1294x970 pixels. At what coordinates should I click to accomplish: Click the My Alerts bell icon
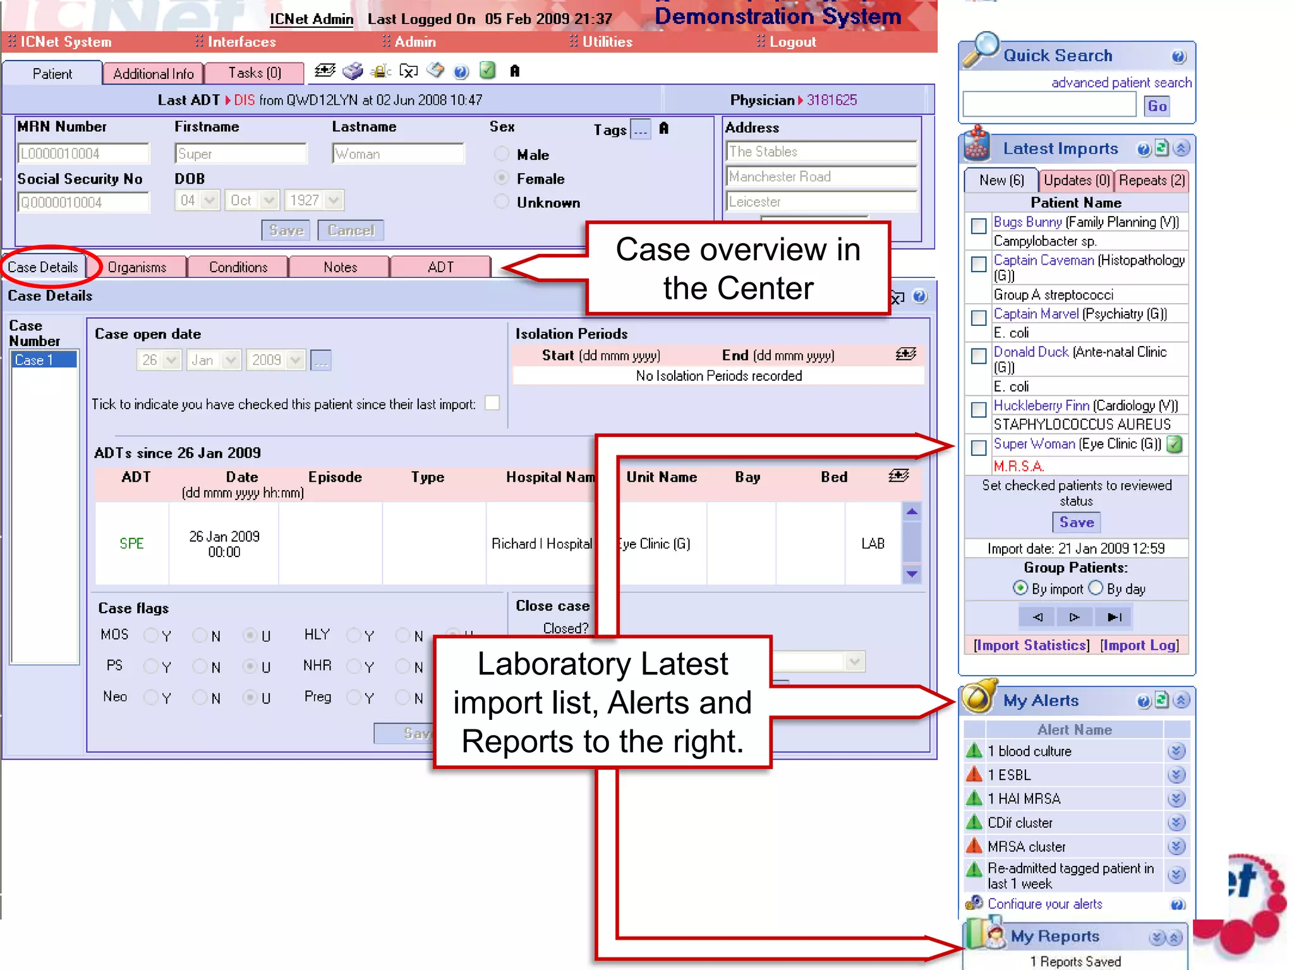979,696
